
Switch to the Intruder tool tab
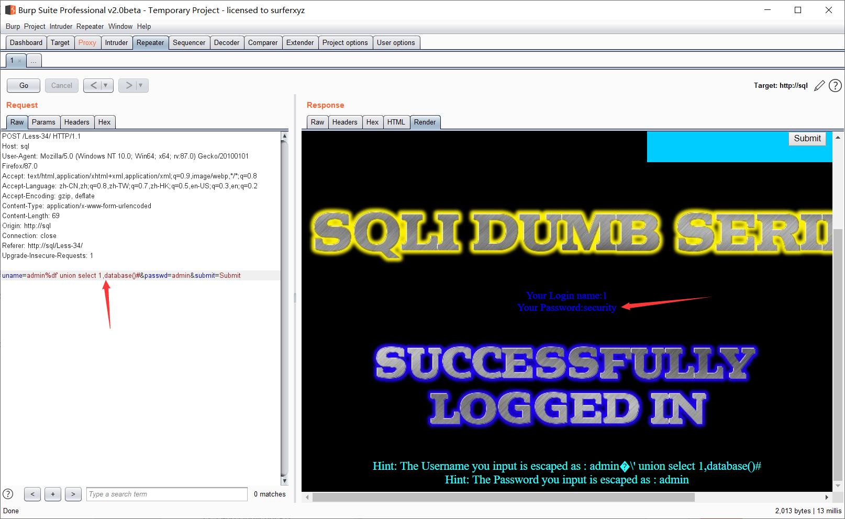point(116,42)
